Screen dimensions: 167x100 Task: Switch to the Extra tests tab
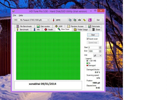(x=94, y=26)
